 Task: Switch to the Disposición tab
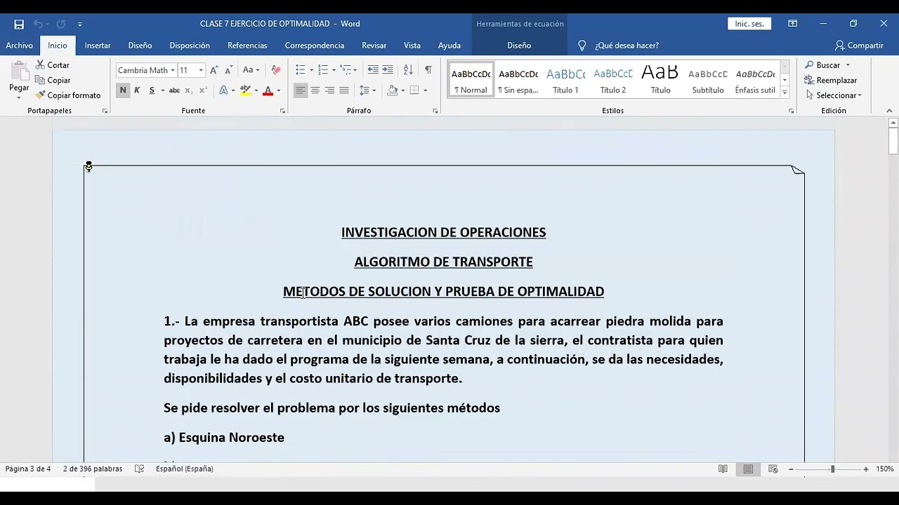click(190, 45)
